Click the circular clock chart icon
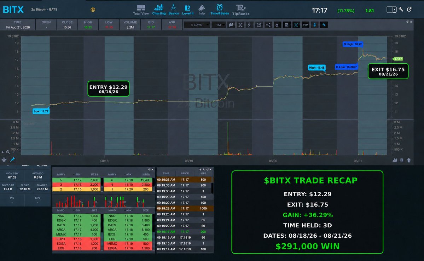Image resolution: width=424 pixels, height=261 pixels. pyautogui.click(x=259, y=25)
